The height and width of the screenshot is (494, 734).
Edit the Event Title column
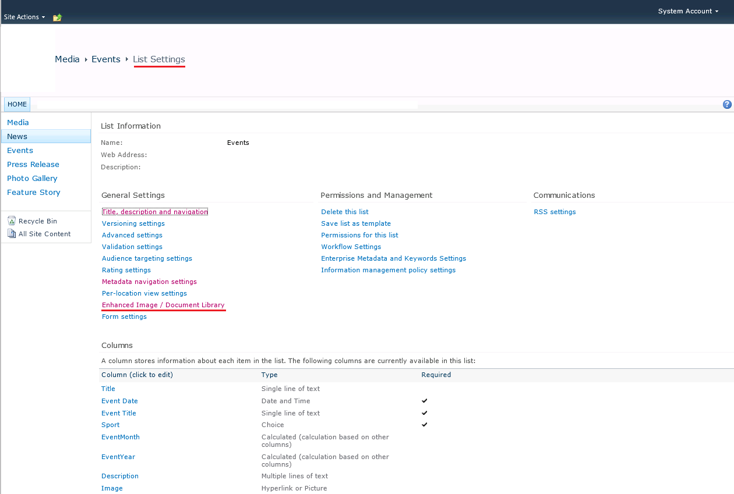tap(119, 413)
